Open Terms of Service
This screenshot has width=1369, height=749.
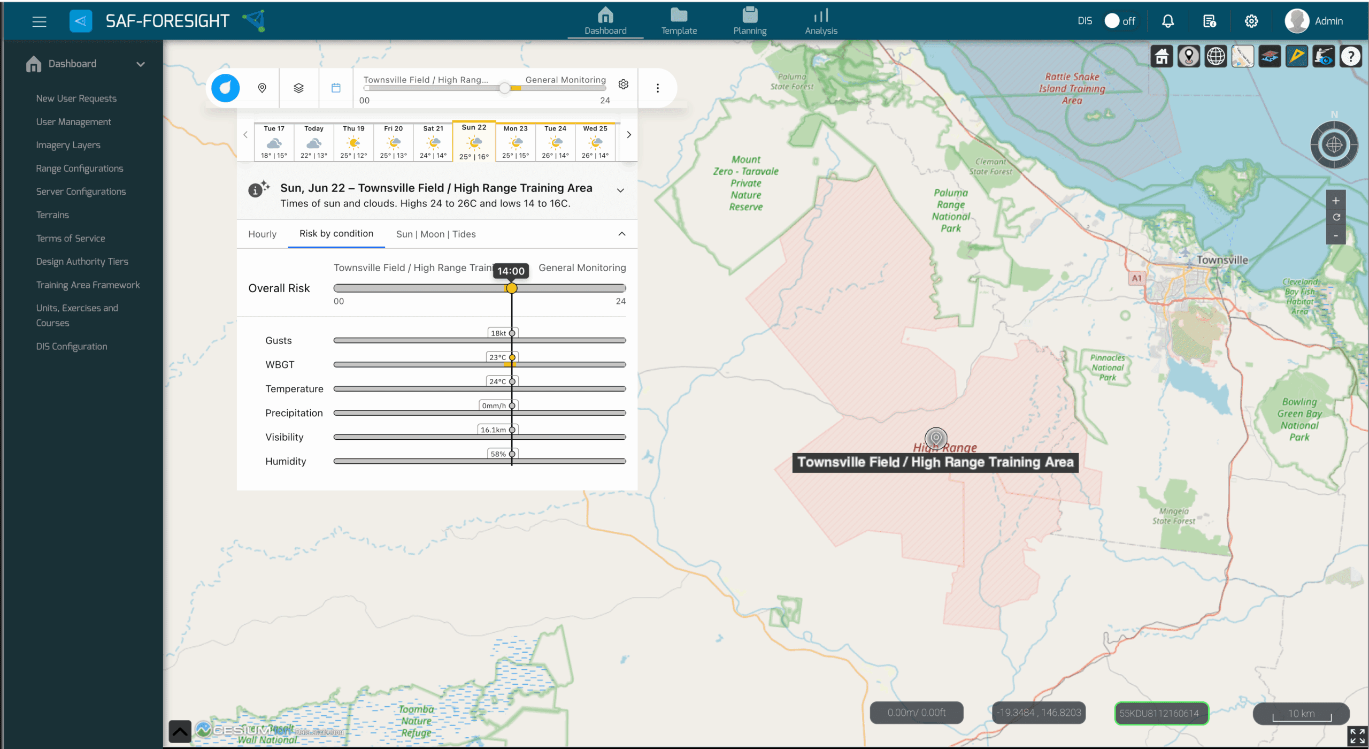coord(71,239)
